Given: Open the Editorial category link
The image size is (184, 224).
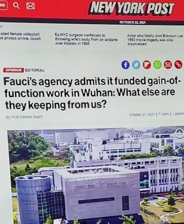Looking at the screenshot, I should pyautogui.click(x=35, y=70).
